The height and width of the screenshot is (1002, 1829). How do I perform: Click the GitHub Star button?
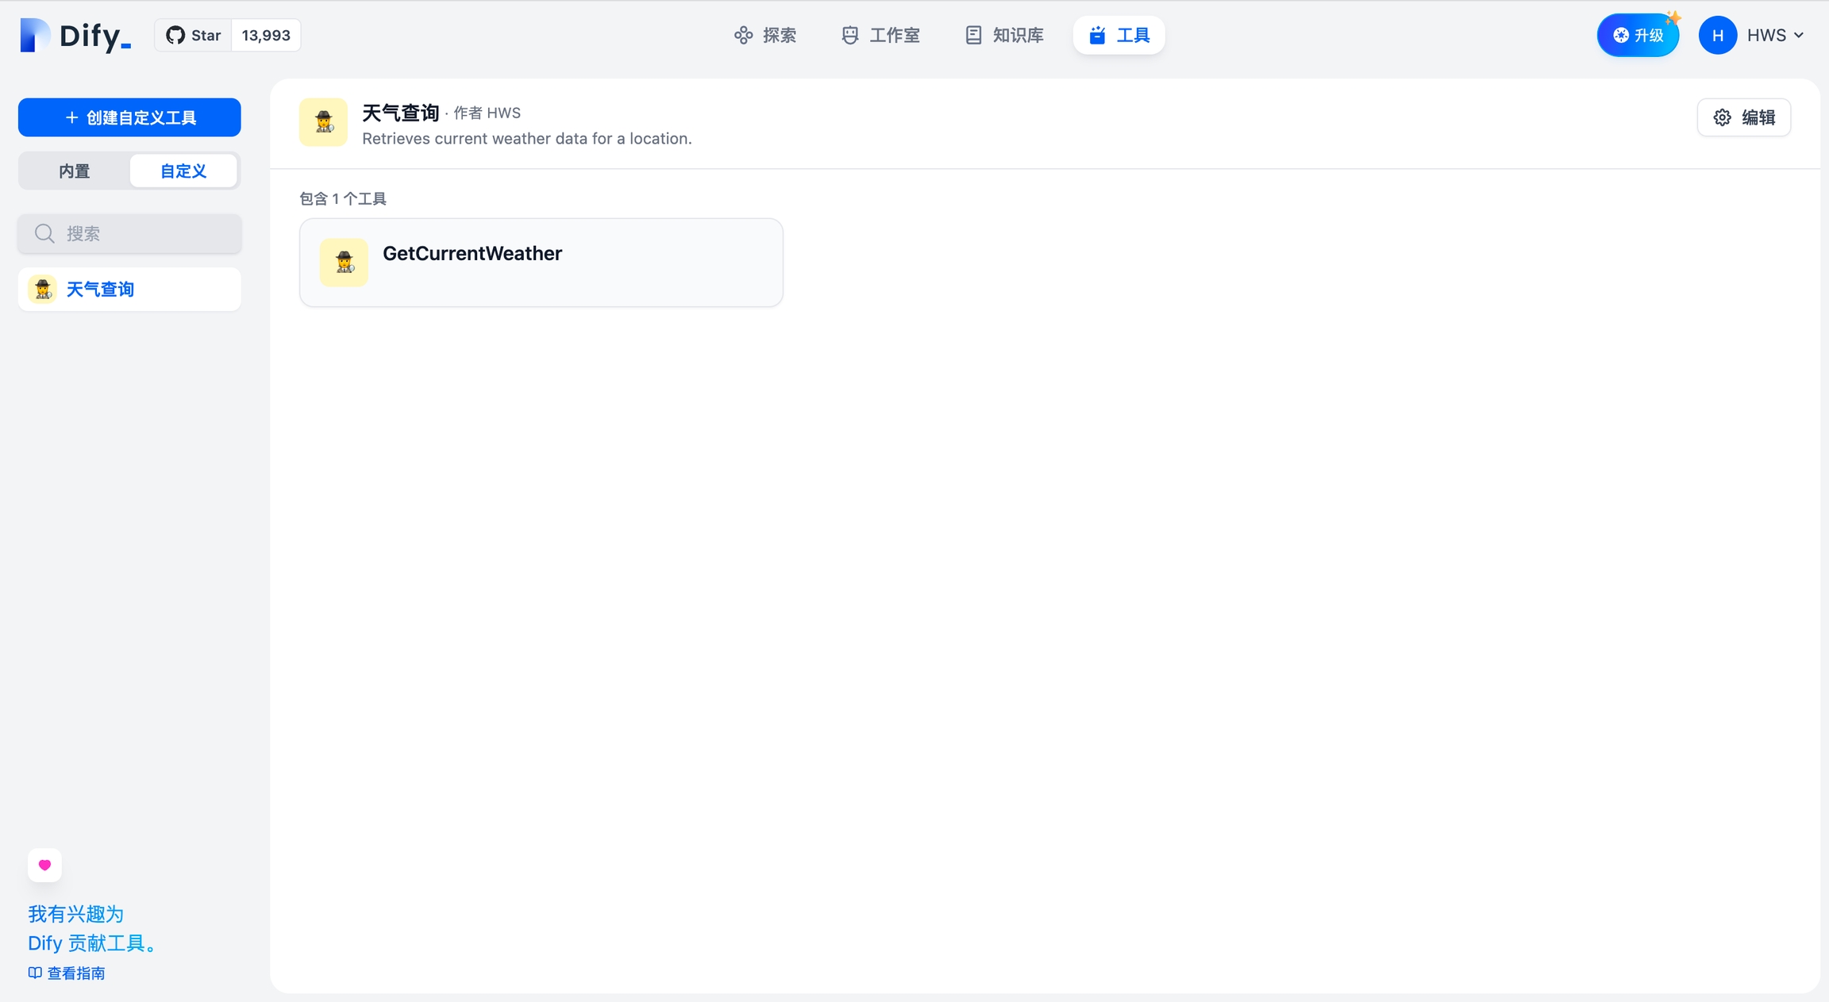coord(194,36)
